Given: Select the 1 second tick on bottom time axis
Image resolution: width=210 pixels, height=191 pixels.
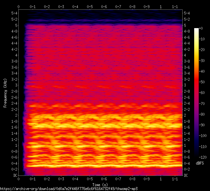Looking at the screenshot, I should click(x=161, y=179).
